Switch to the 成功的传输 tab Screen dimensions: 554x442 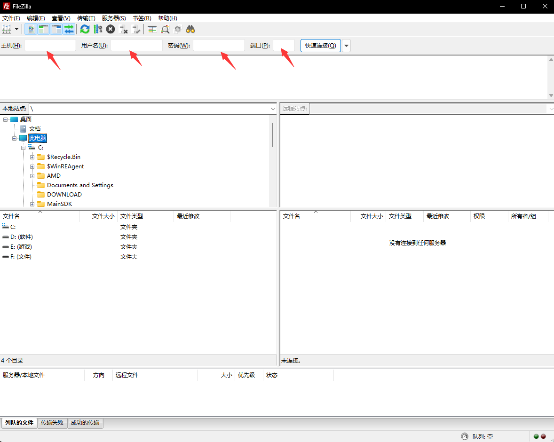[x=85, y=423]
